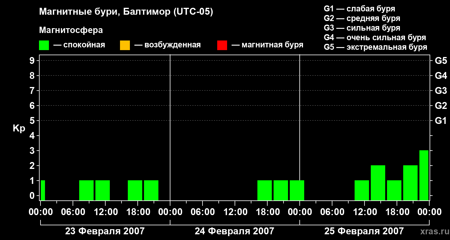
Task: Click the Kp 1 bar before 18:00 on 25 Февраля
Action: pyautogui.click(x=394, y=190)
